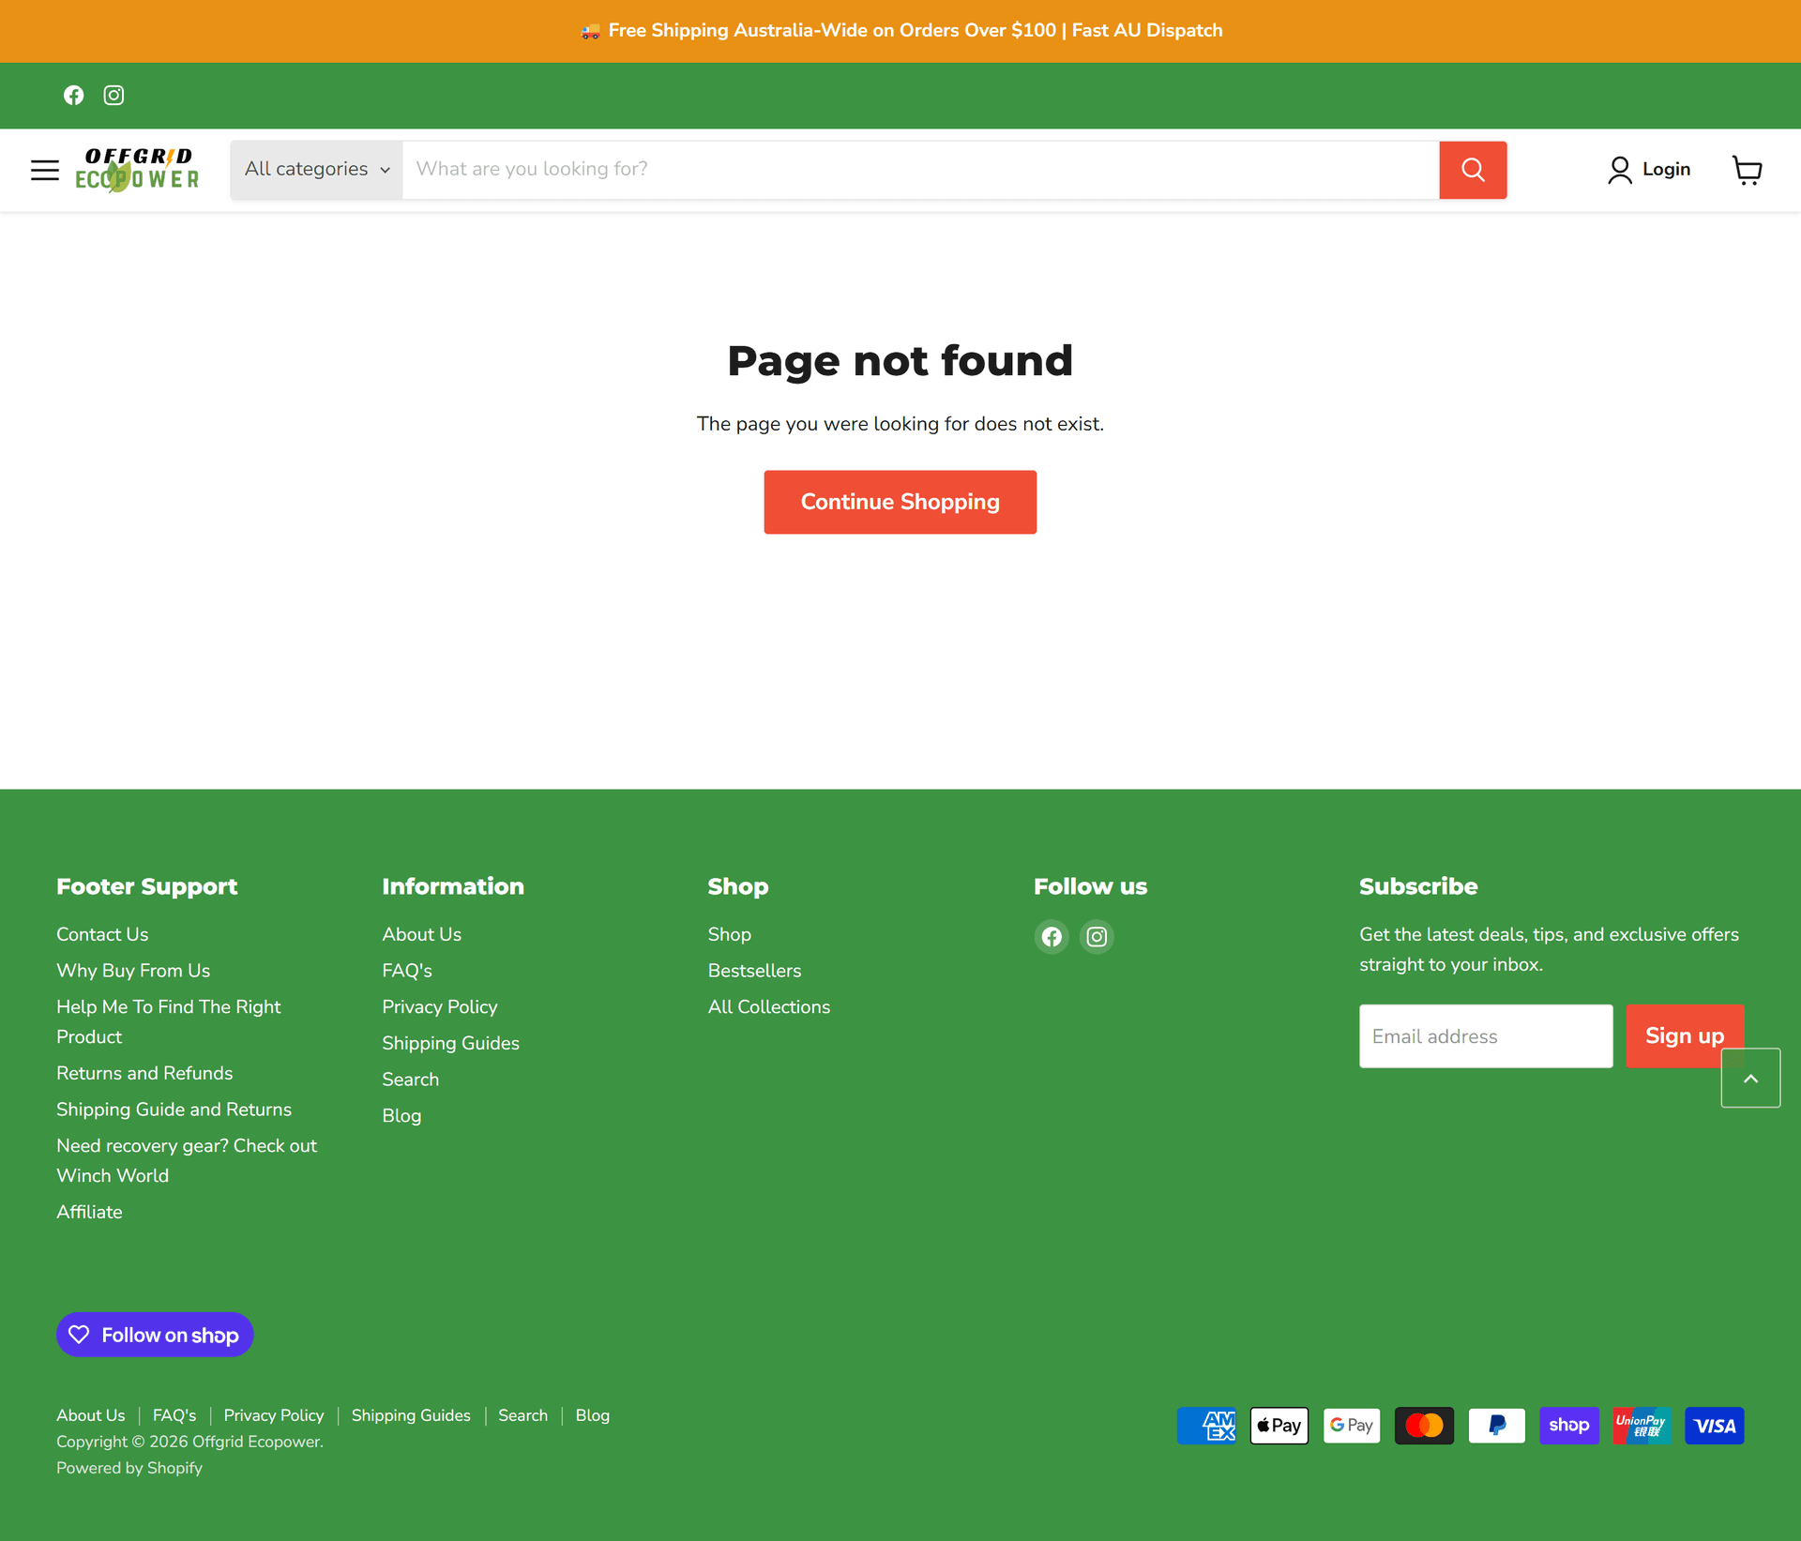1801x1541 pixels.
Task: Click the Free Shipping announcement banner
Action: click(900, 31)
